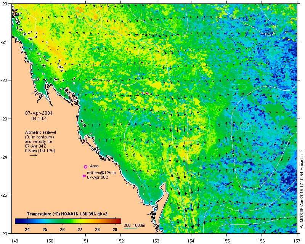Viewport: 305px width, 244px height.
Task: Click the magenta drifters arrow legend symbol
Action: click(x=84, y=176)
